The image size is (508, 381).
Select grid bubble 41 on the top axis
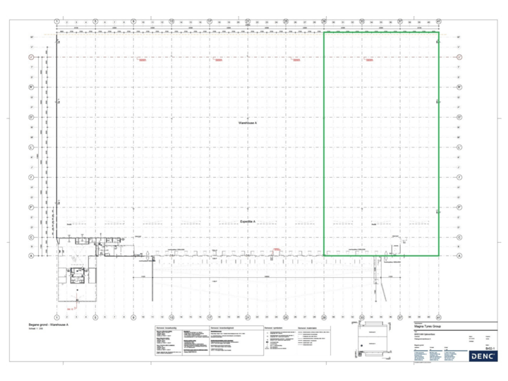point(438,22)
